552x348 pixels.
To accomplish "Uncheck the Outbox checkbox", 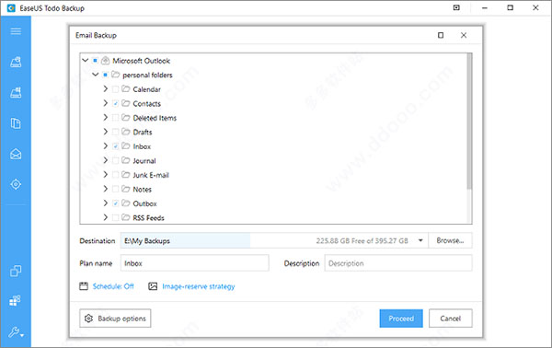I will 115,203.
